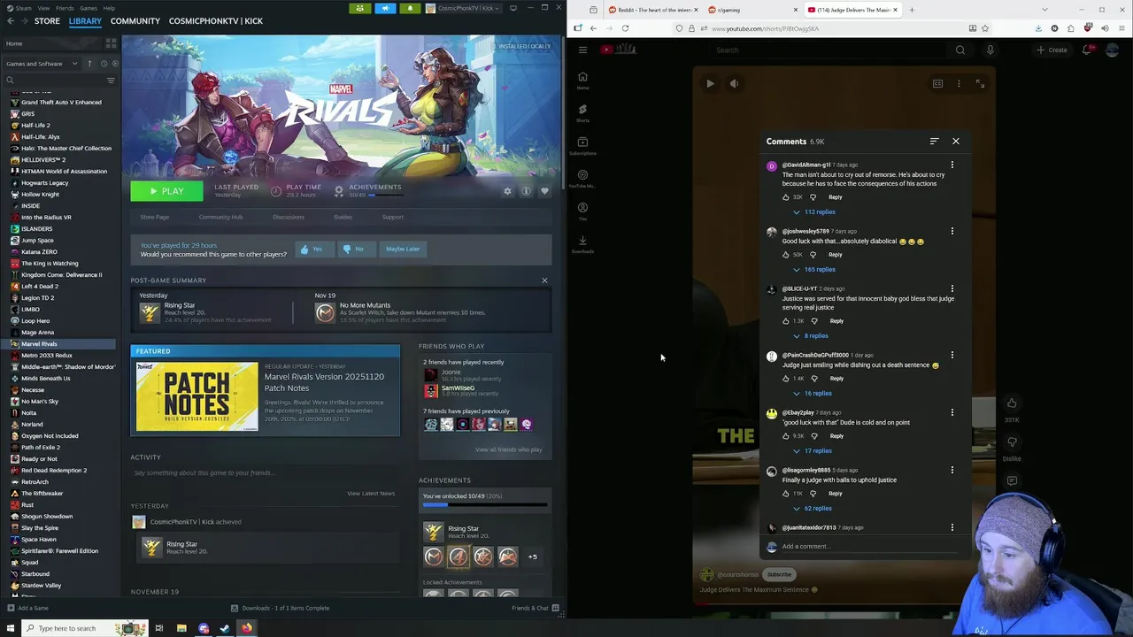
Task: Like DavidAltman comment thumbs up
Action: (786, 197)
